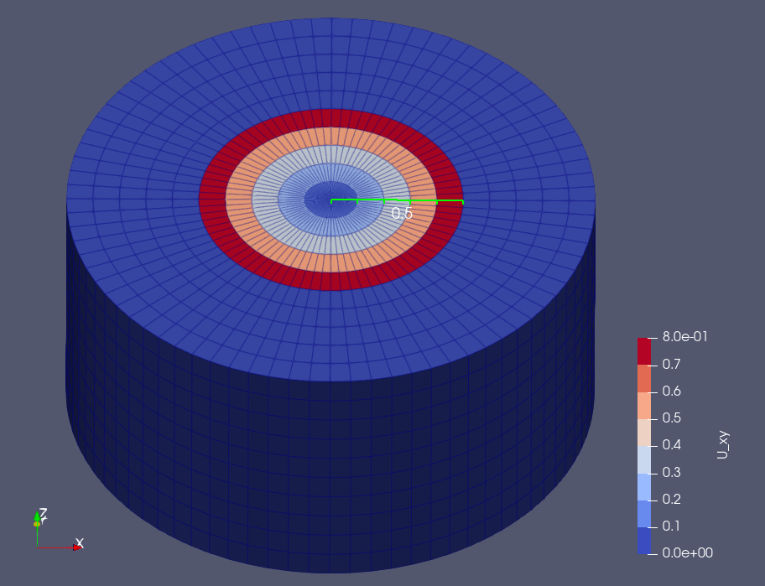The image size is (765, 586).
Task: Select the light blue legend band above 0.2
Action: tap(644, 486)
